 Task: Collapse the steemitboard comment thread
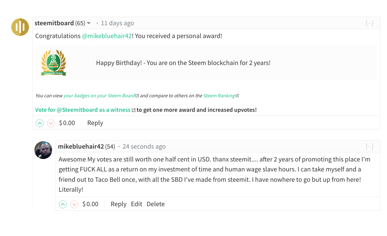(x=369, y=23)
